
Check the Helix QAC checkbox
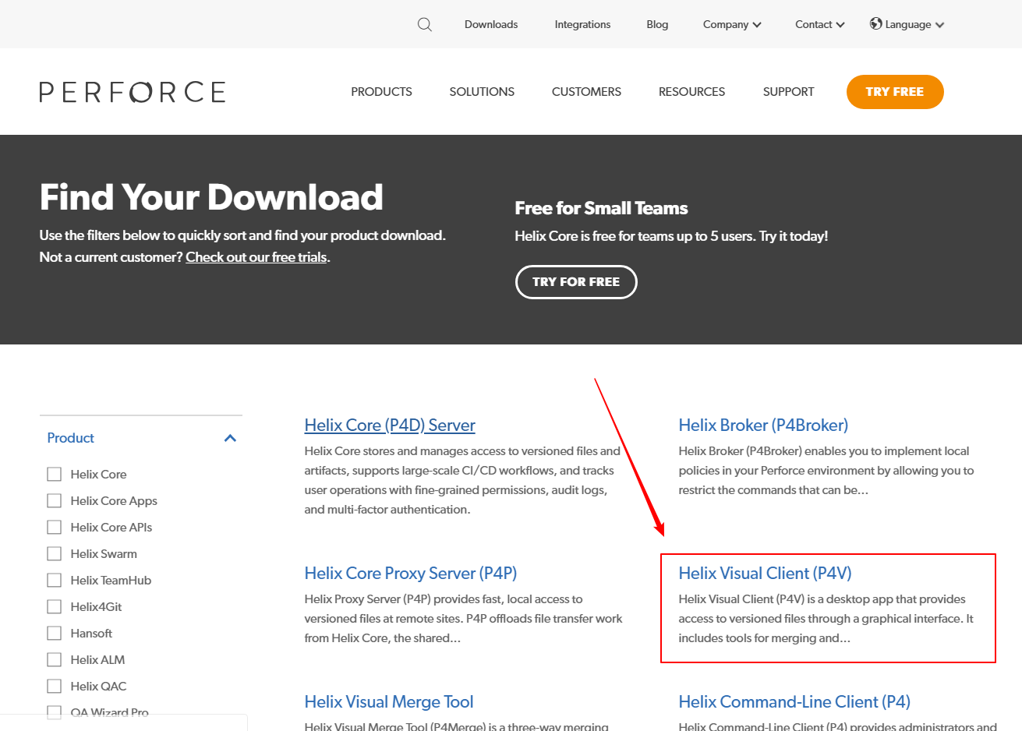tap(54, 686)
